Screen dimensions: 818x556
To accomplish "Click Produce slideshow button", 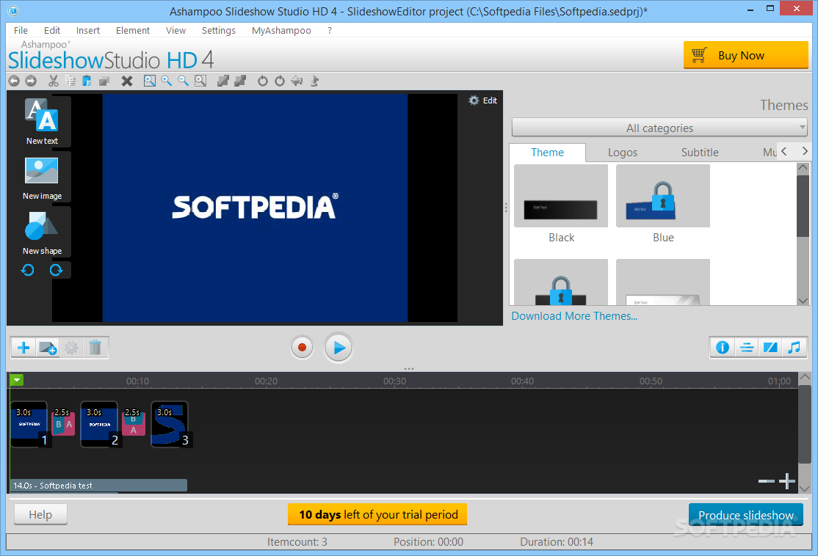I will tap(746, 515).
